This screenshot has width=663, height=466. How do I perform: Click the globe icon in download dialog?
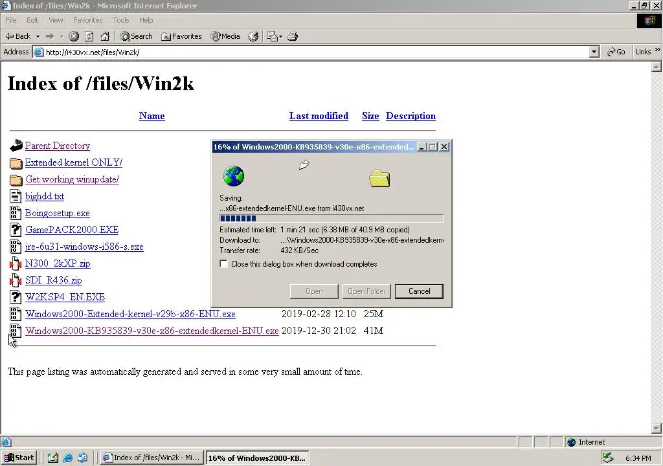[233, 176]
